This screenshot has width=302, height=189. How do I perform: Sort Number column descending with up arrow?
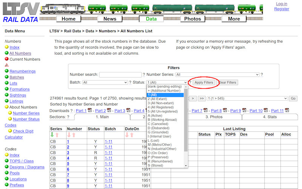pos(74,135)
